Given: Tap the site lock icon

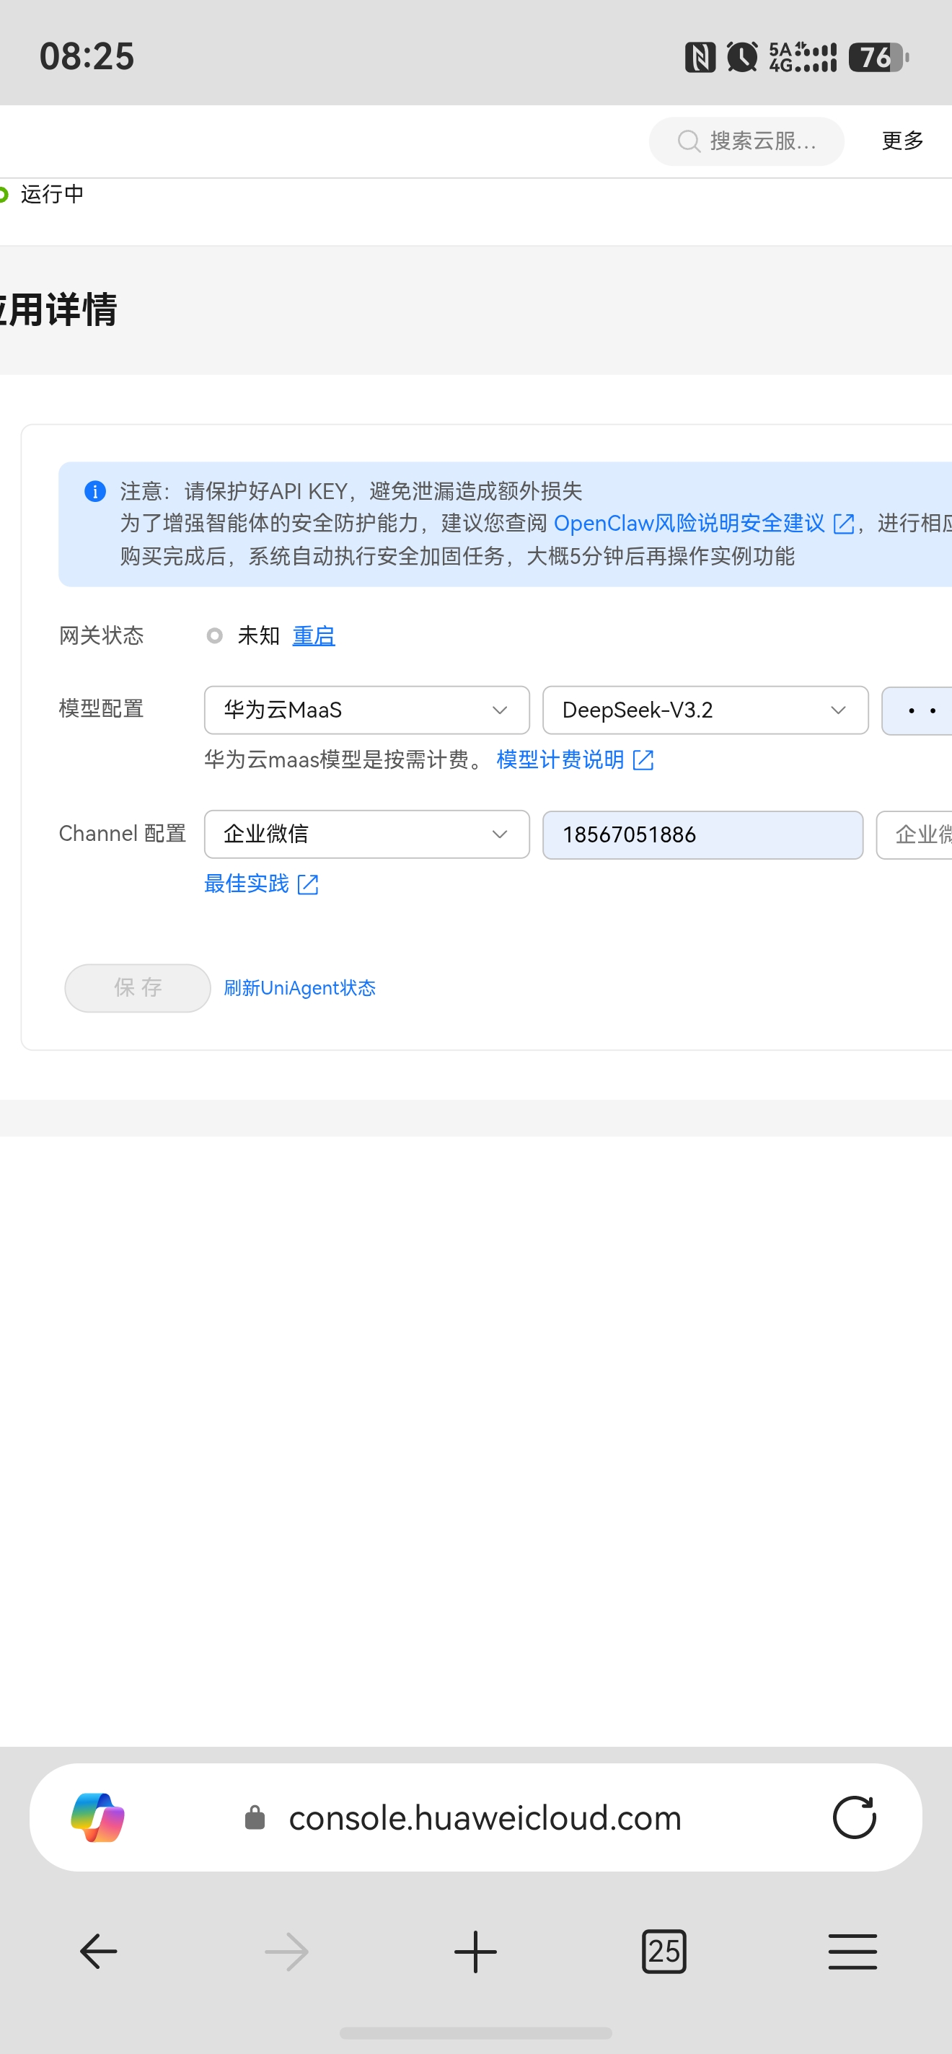Looking at the screenshot, I should 255,1817.
